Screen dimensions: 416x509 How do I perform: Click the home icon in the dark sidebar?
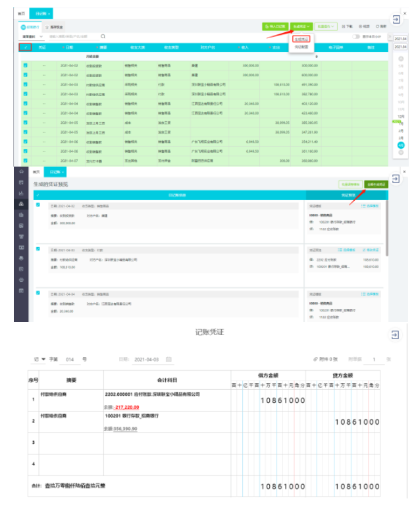[21, 171]
